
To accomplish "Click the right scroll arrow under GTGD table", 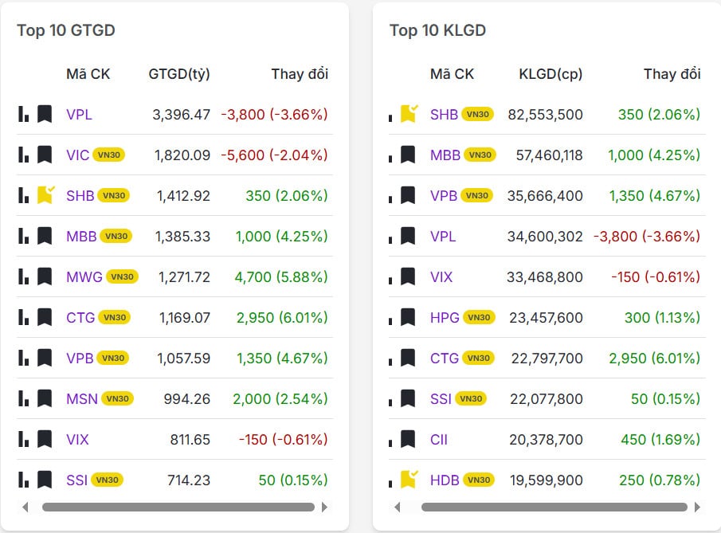I will (326, 507).
